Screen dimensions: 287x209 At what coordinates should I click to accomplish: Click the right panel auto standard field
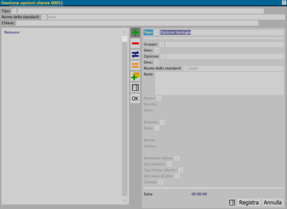coord(236,68)
